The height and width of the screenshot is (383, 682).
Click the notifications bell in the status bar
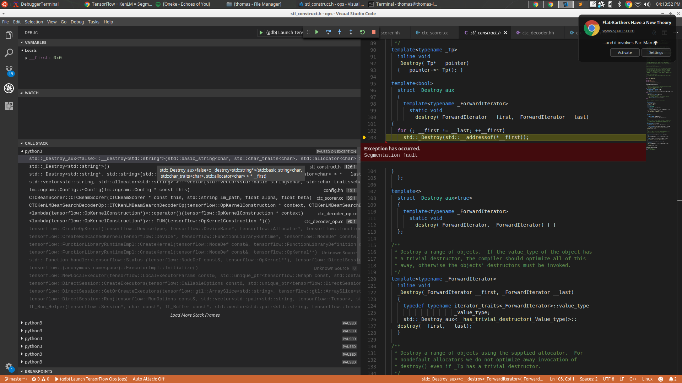(x=673, y=379)
